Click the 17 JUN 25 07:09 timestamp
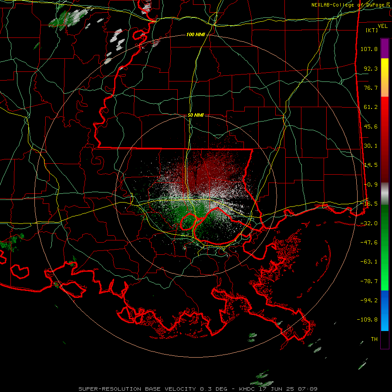The image size is (392, 392). click(x=288, y=389)
